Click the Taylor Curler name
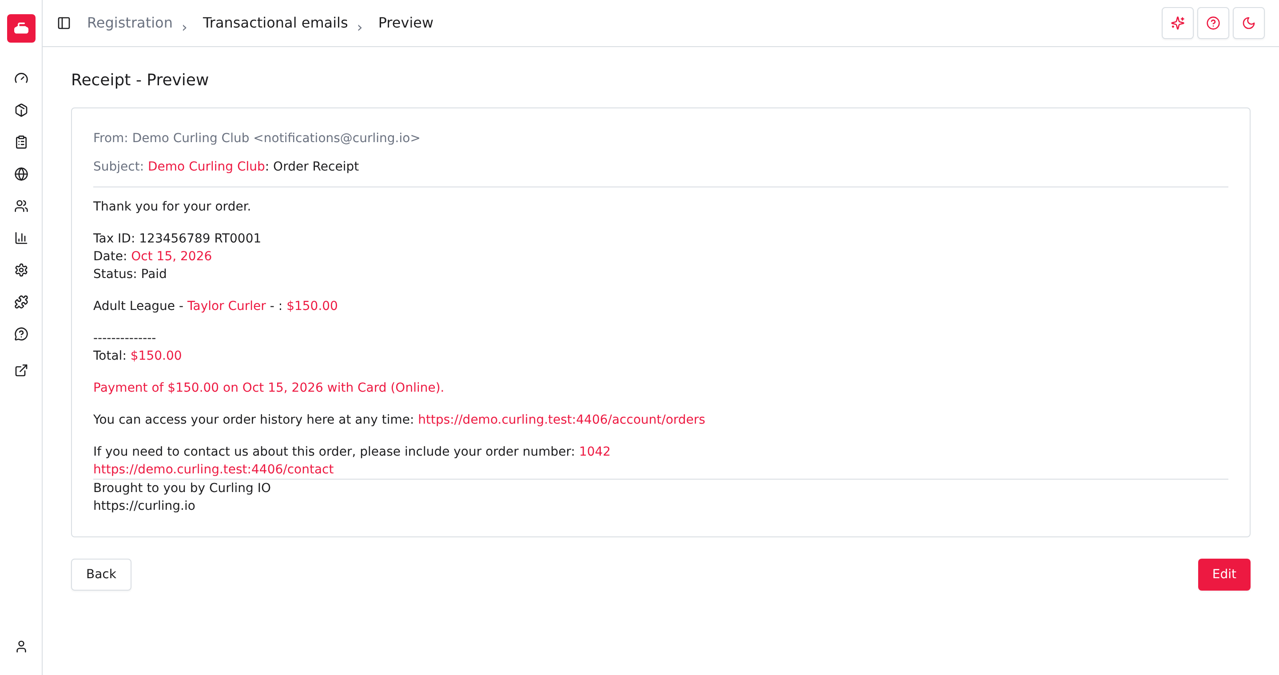This screenshot has height=675, width=1279. 226,306
